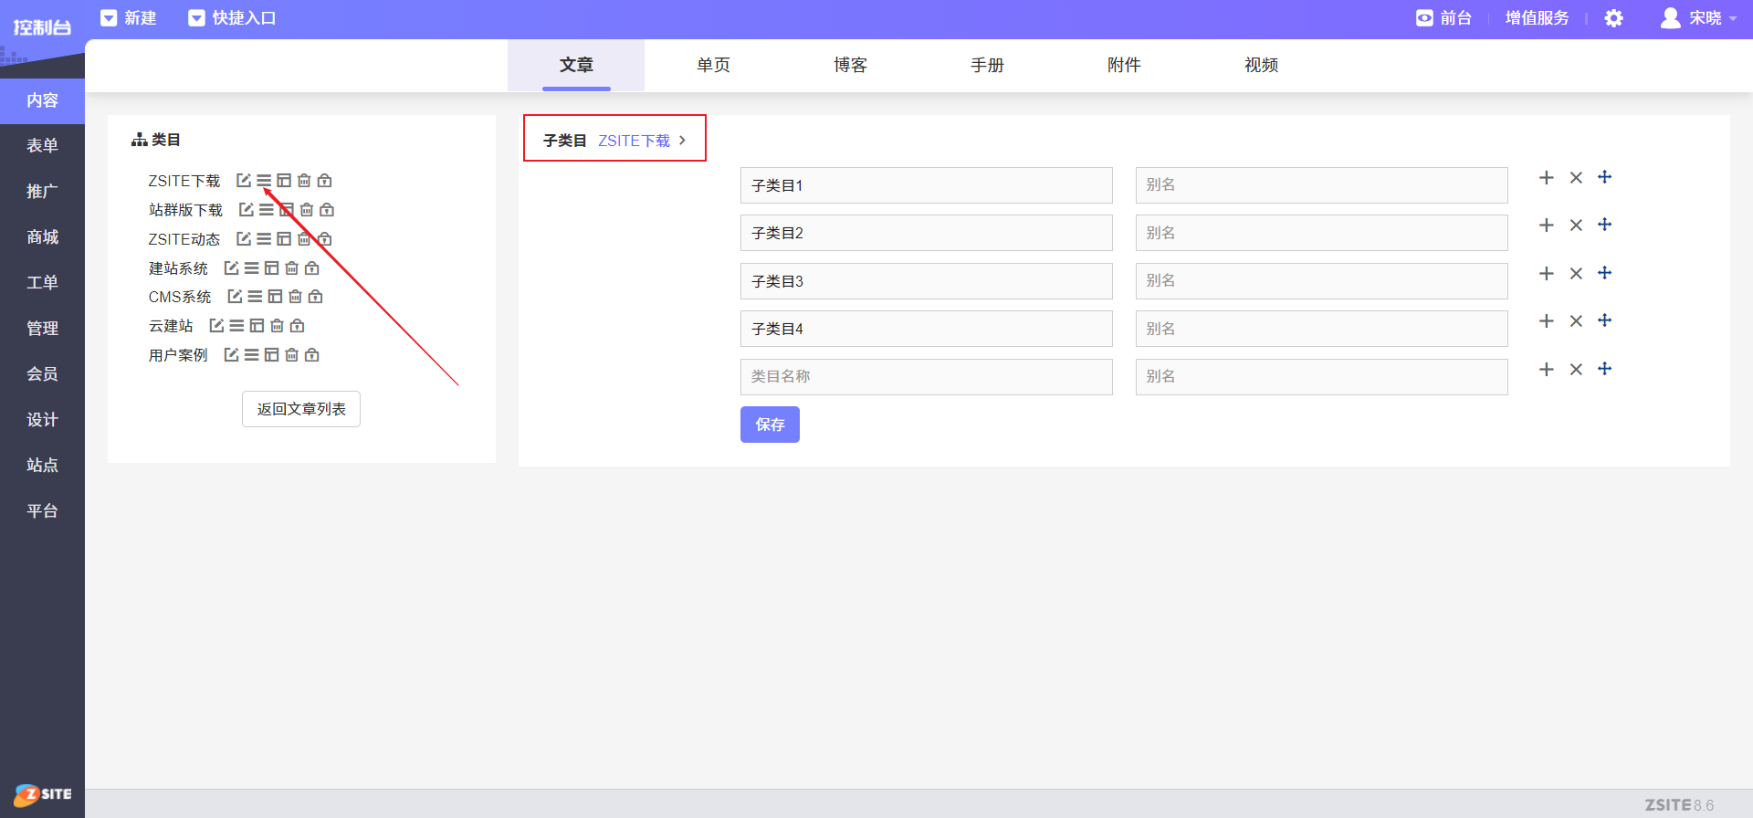Switch to the 手册 tab
The height and width of the screenshot is (818, 1753).
[987, 65]
